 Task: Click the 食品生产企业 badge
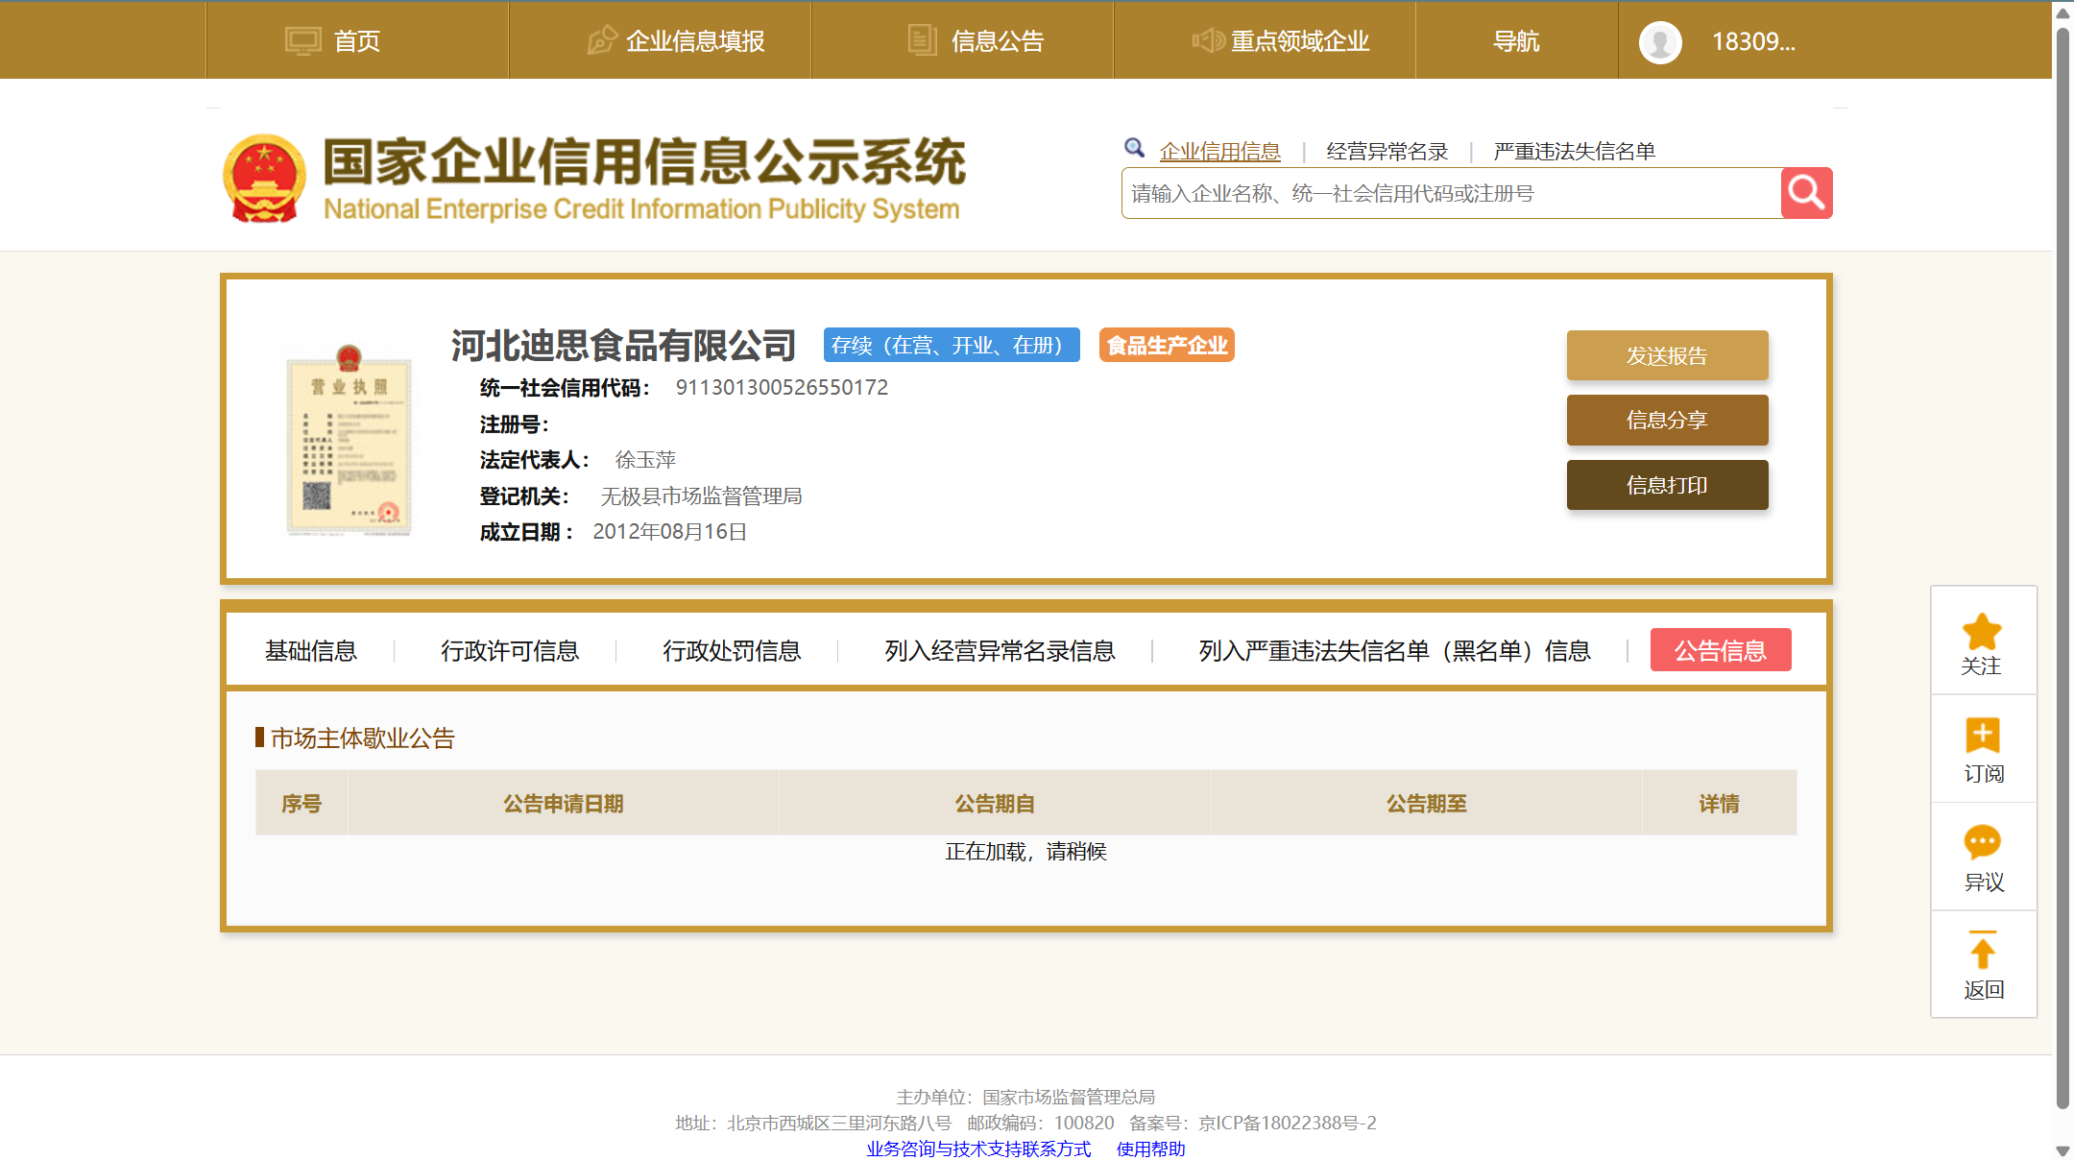1167,345
